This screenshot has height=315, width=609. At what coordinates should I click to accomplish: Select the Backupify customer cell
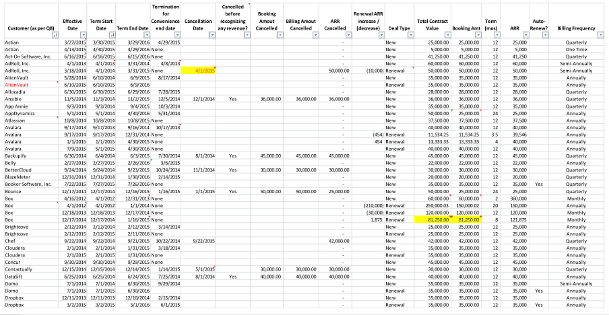[x=31, y=156]
